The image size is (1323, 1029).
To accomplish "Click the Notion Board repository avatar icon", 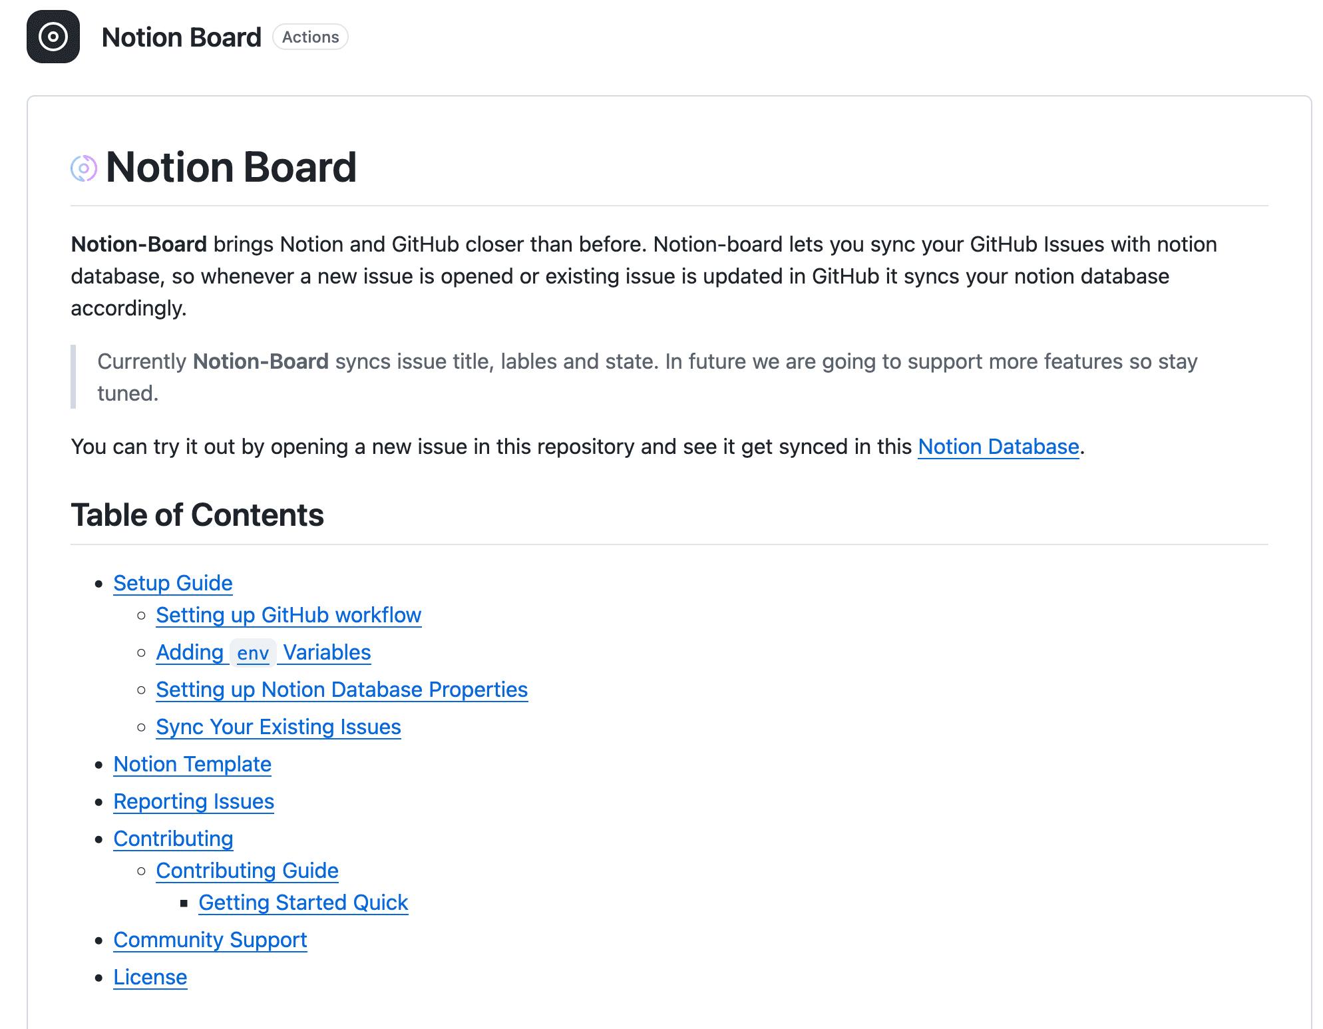I will click(x=53, y=37).
